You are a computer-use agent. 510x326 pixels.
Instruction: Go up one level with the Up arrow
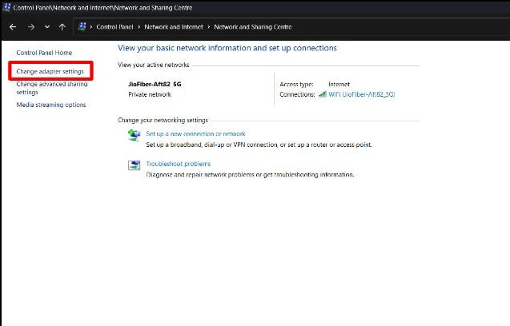[62, 27]
